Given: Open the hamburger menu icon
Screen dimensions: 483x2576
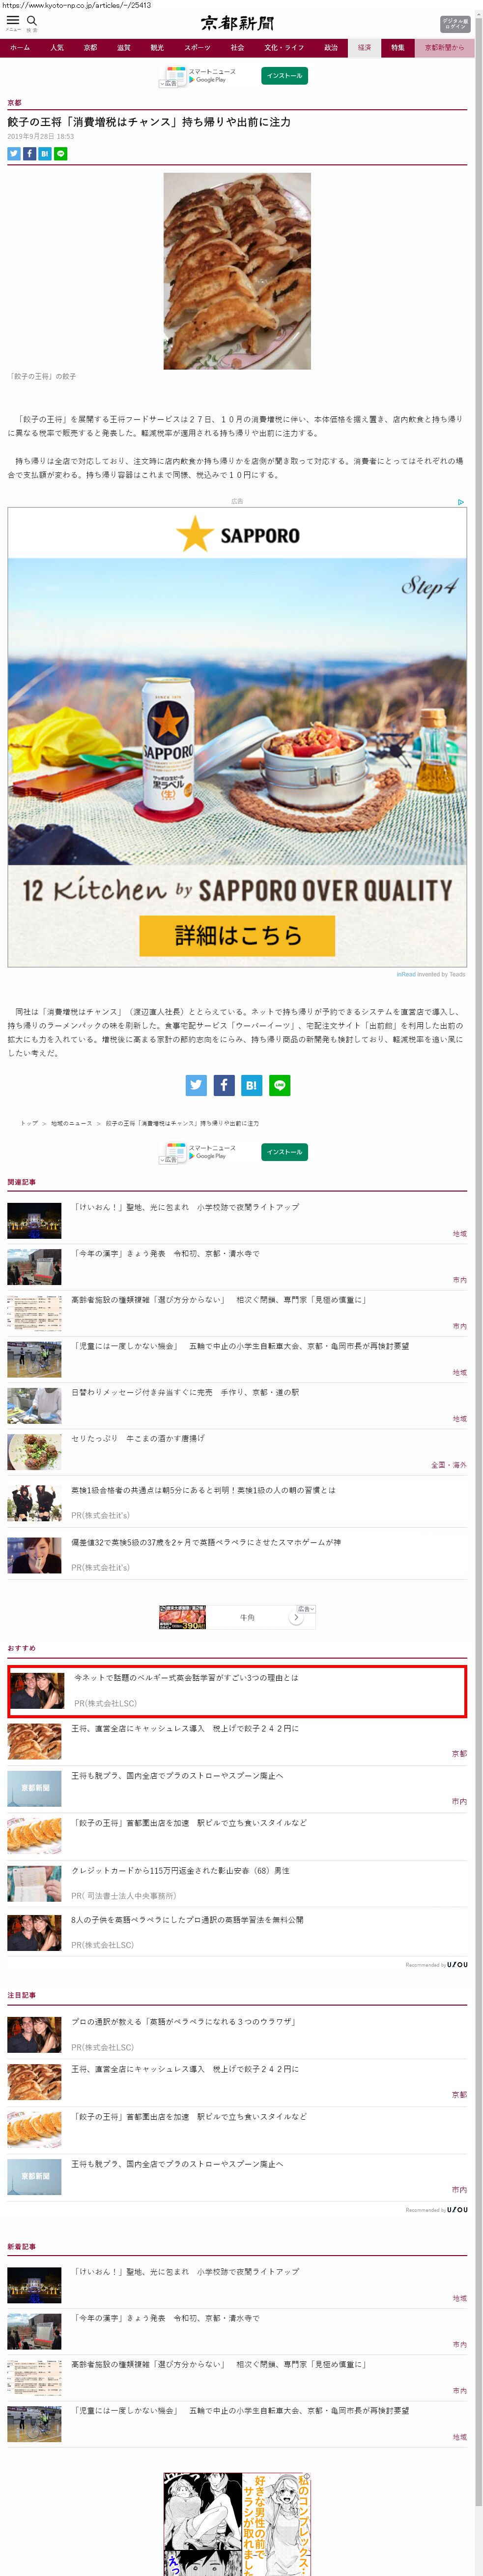Looking at the screenshot, I should point(13,21).
